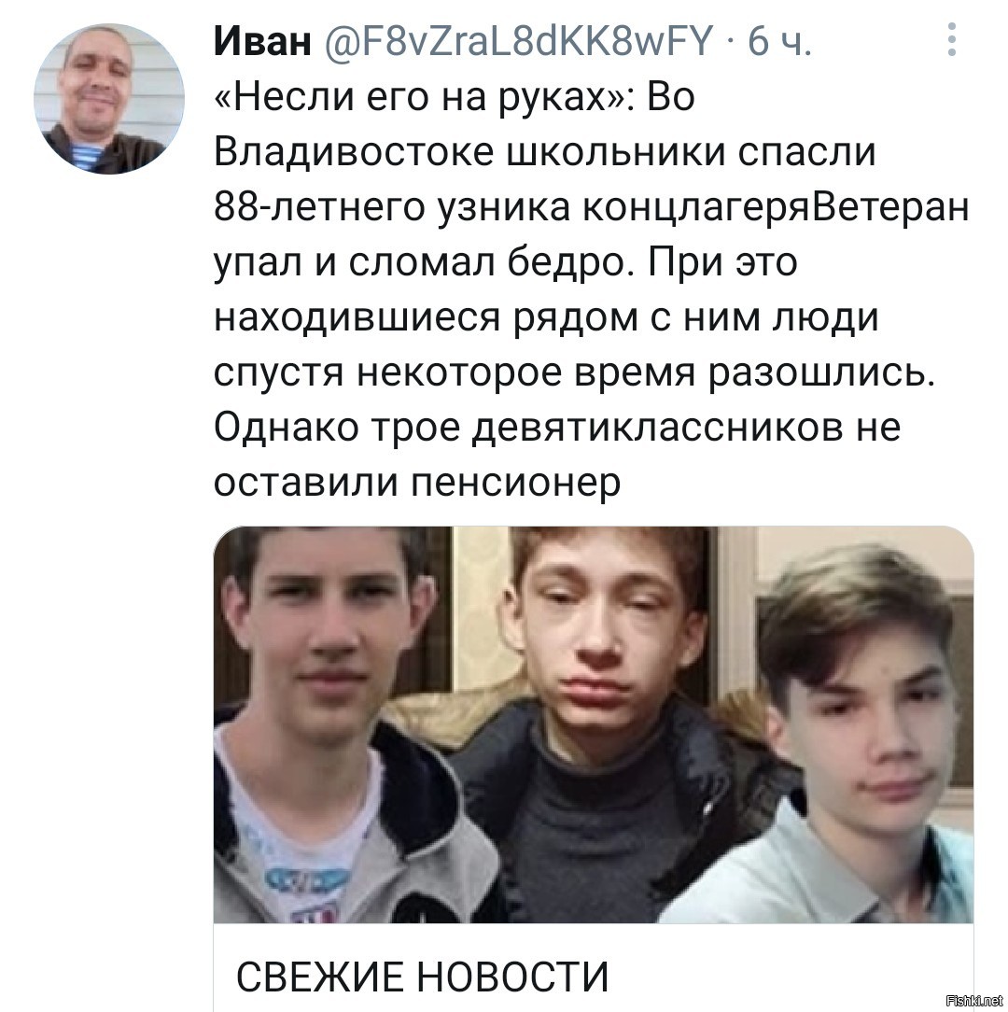Click the line спустя некоторое время разошлись
Image resolution: width=1008 pixels, height=1012 pixels.
[574, 372]
